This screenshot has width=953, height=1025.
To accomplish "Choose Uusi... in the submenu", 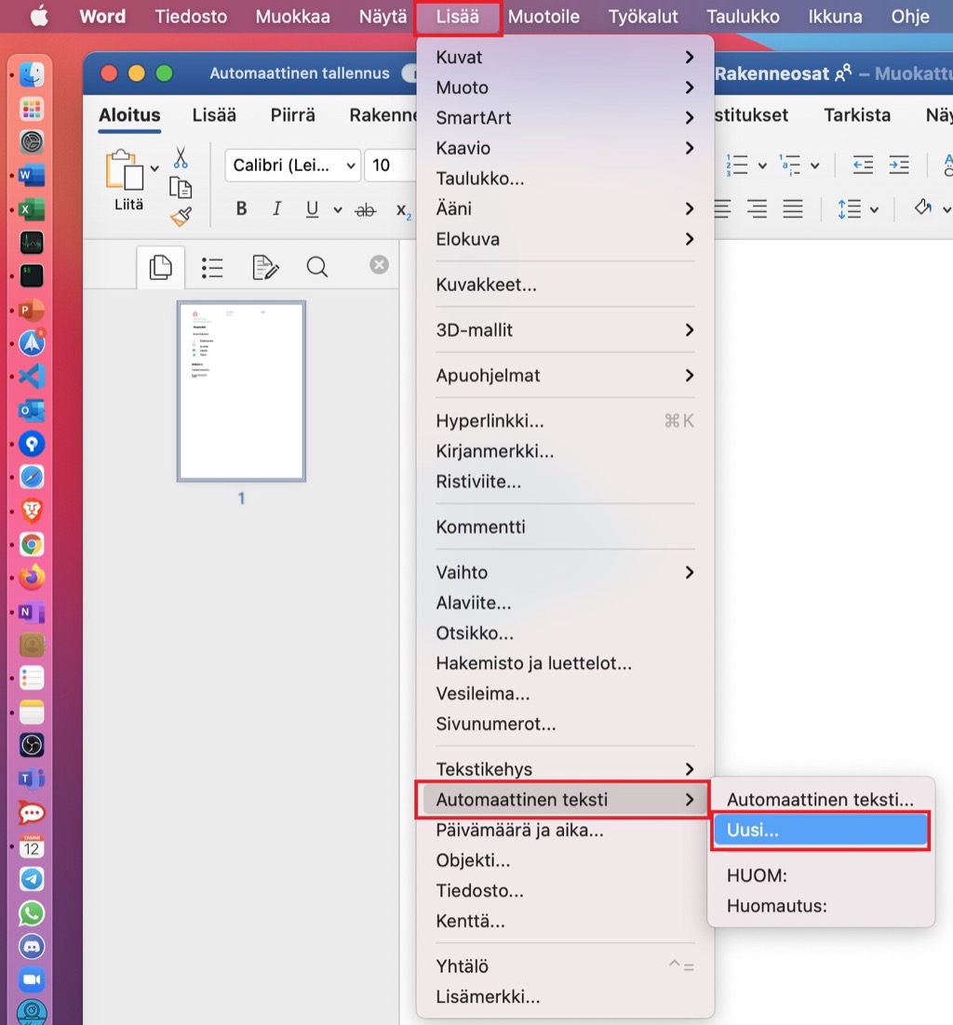I will coord(820,831).
